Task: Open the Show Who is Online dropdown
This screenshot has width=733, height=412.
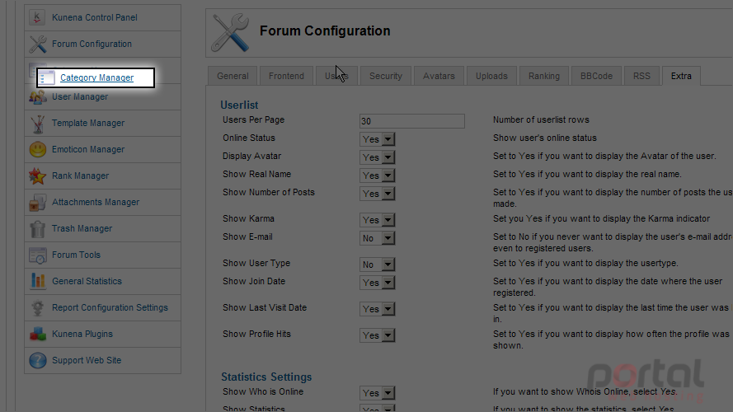Action: coord(378,393)
